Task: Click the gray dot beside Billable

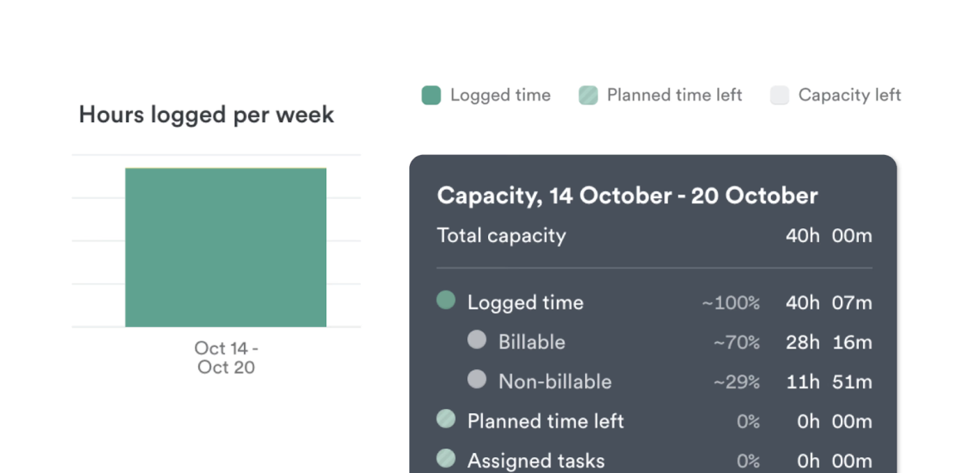Action: click(x=476, y=340)
